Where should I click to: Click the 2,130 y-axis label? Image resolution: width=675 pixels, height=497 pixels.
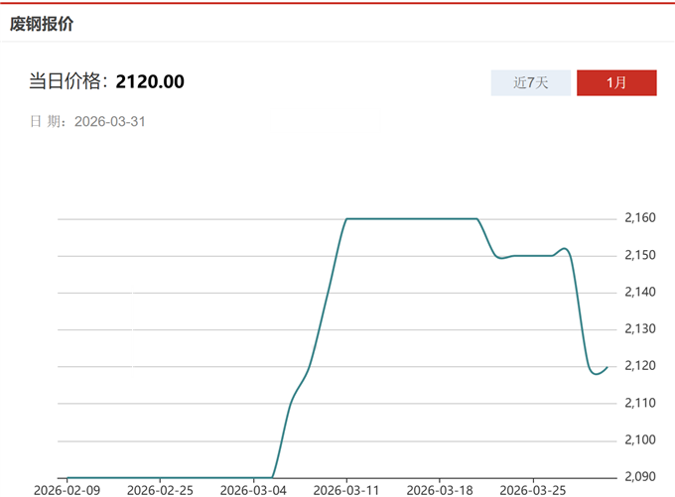(x=640, y=329)
